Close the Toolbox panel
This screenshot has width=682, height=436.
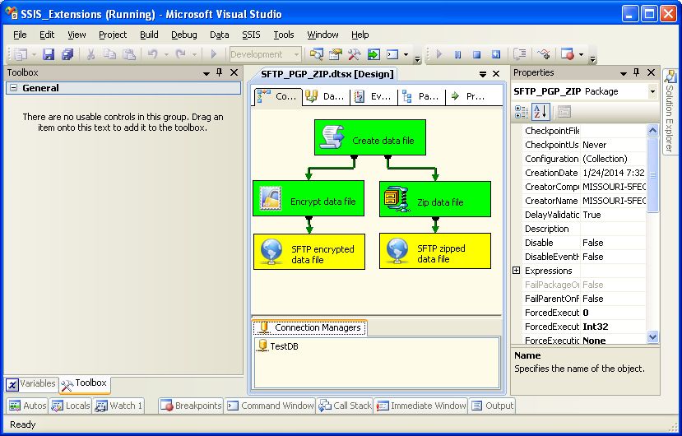(x=234, y=72)
